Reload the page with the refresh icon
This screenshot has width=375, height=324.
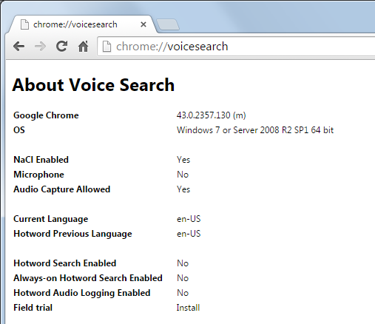point(61,46)
